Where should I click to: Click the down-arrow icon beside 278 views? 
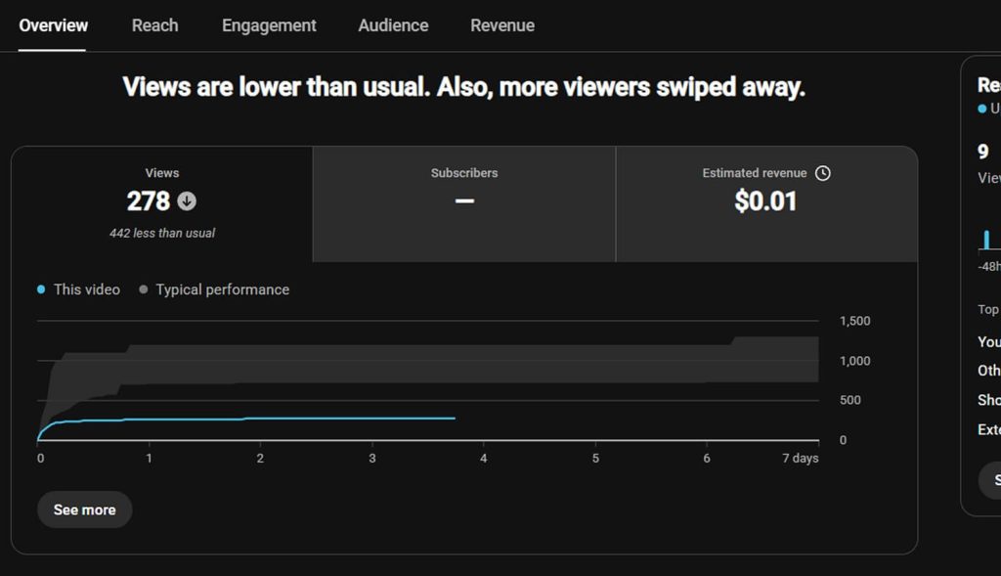tap(187, 201)
